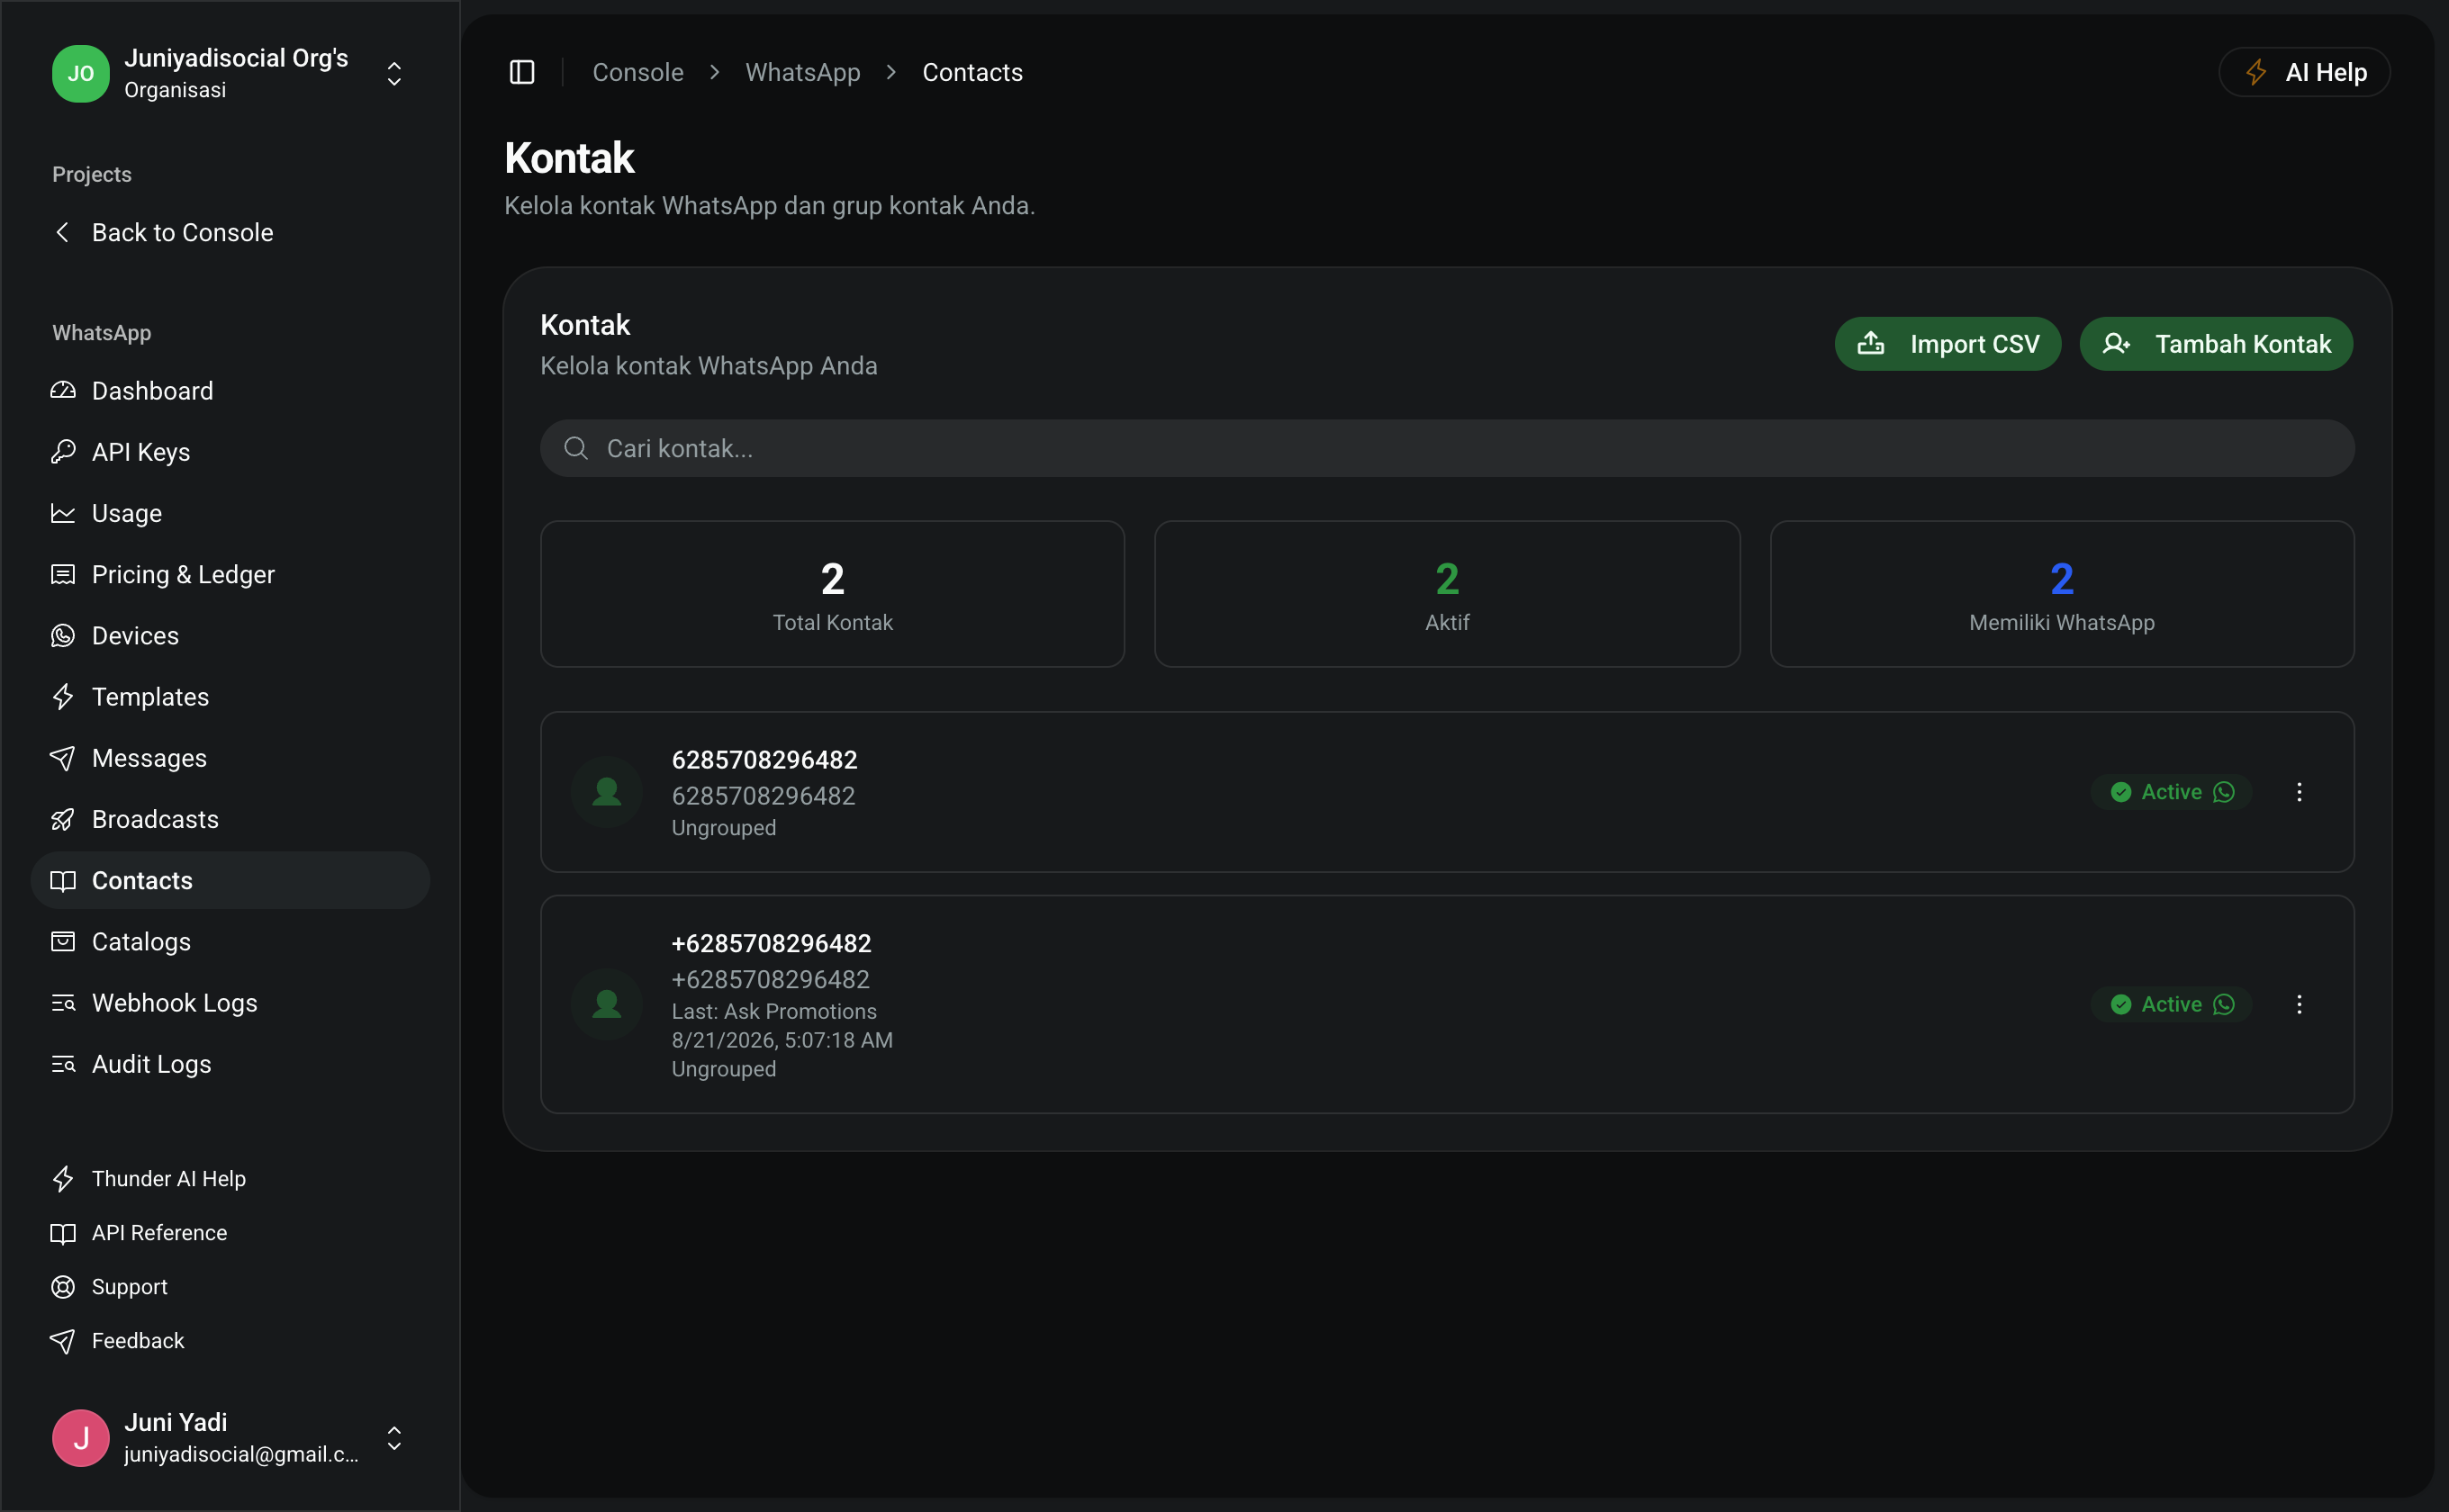Screen dimensions: 2449x1512
Task: Click the Devices WhatsApp icon
Action: coord(63,636)
